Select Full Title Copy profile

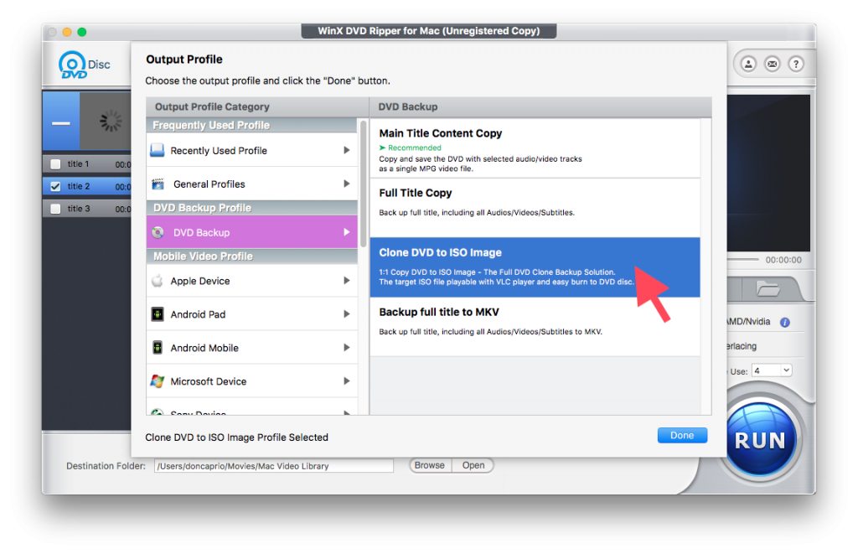(535, 208)
